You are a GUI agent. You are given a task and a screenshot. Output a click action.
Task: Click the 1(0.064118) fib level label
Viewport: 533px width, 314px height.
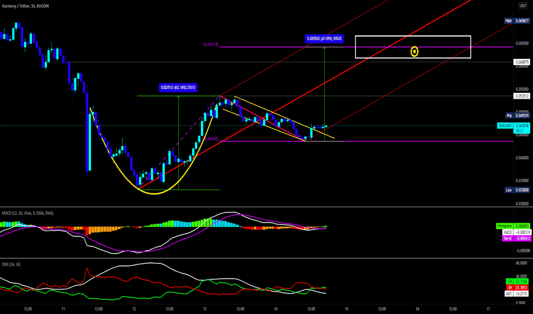[x=210, y=45]
